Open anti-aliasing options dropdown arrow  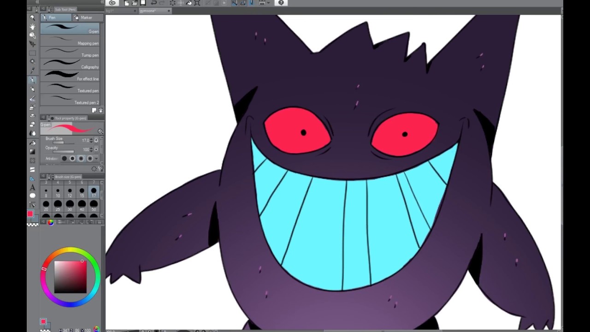coord(96,159)
